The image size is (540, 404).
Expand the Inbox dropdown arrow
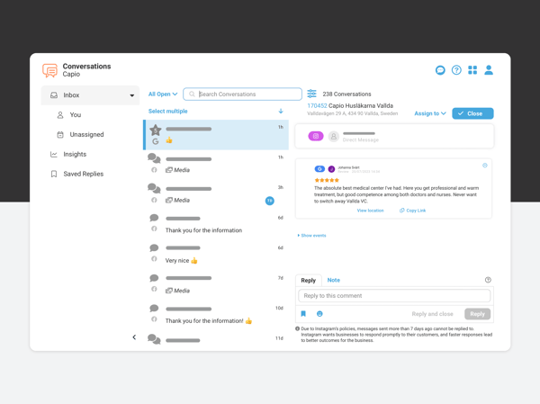pos(132,95)
